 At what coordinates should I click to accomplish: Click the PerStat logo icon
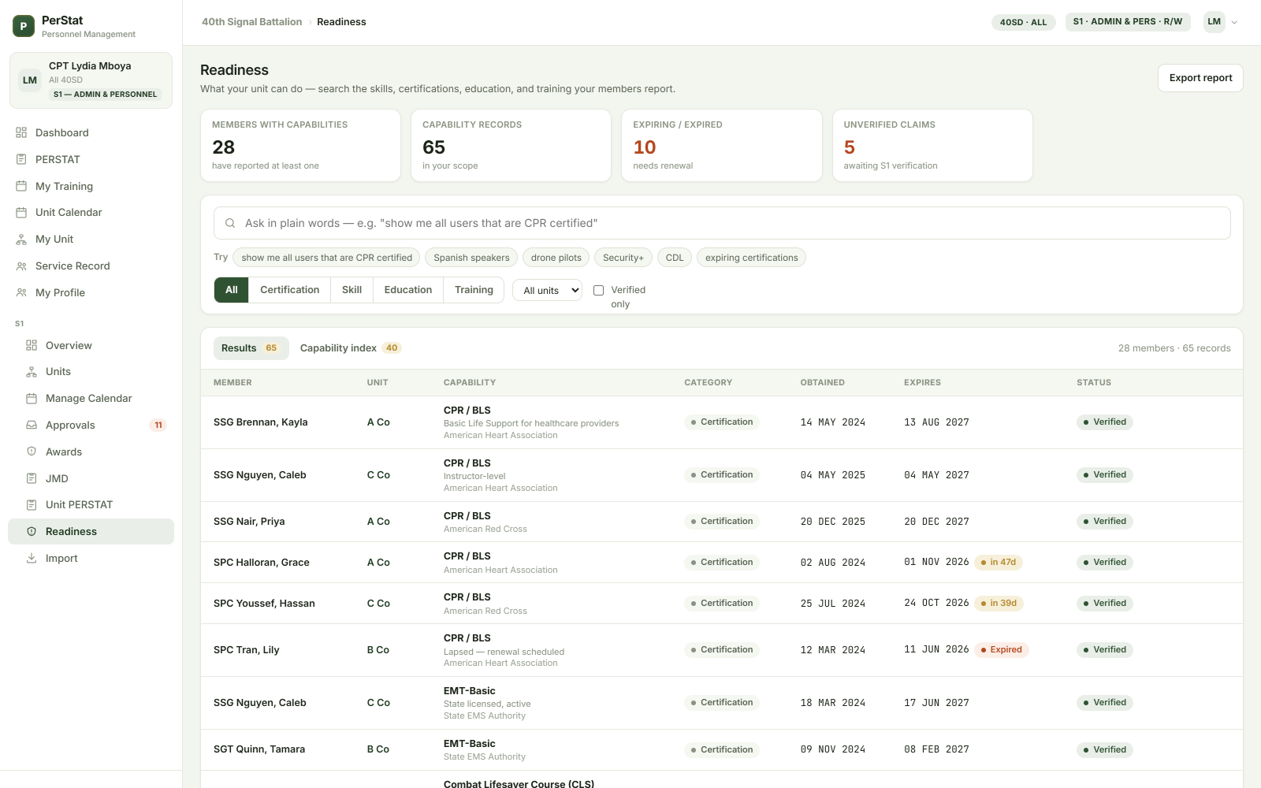(x=24, y=26)
